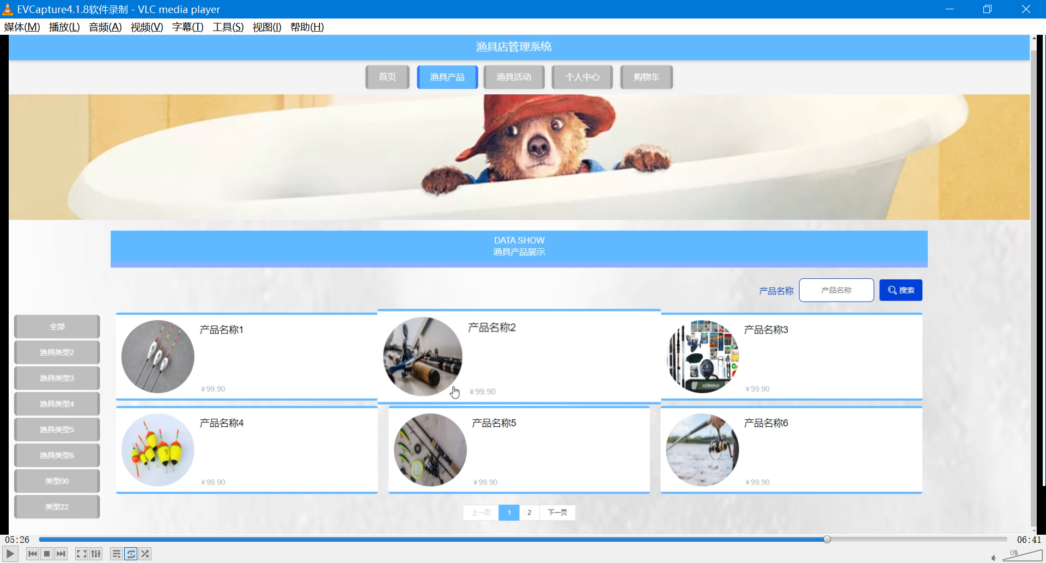Select the 渔具产品 nav tab
The width and height of the screenshot is (1046, 563).
447,77
